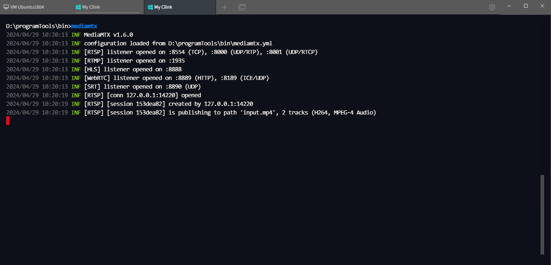Click the '[WebRTC] listener opened on :8889' line
551x265 pixels.
[138, 78]
